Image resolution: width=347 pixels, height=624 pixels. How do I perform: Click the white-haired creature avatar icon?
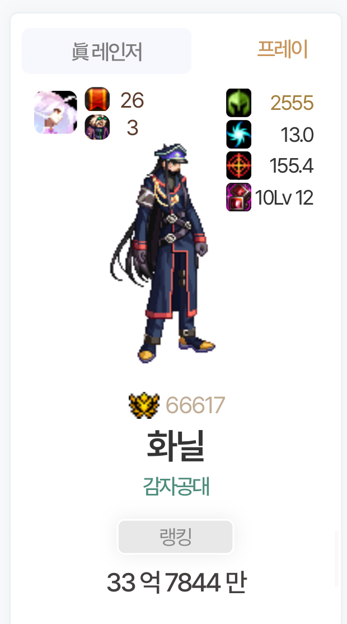55,112
